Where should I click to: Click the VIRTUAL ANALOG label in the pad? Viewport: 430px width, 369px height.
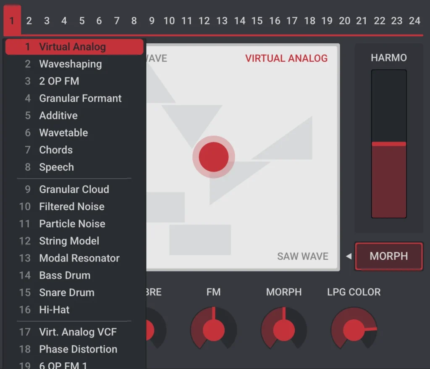pos(286,58)
